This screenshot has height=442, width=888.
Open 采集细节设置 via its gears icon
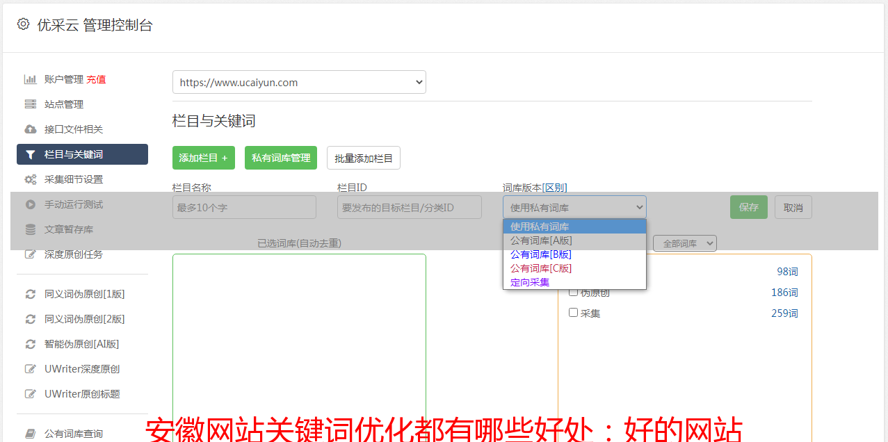tap(31, 179)
